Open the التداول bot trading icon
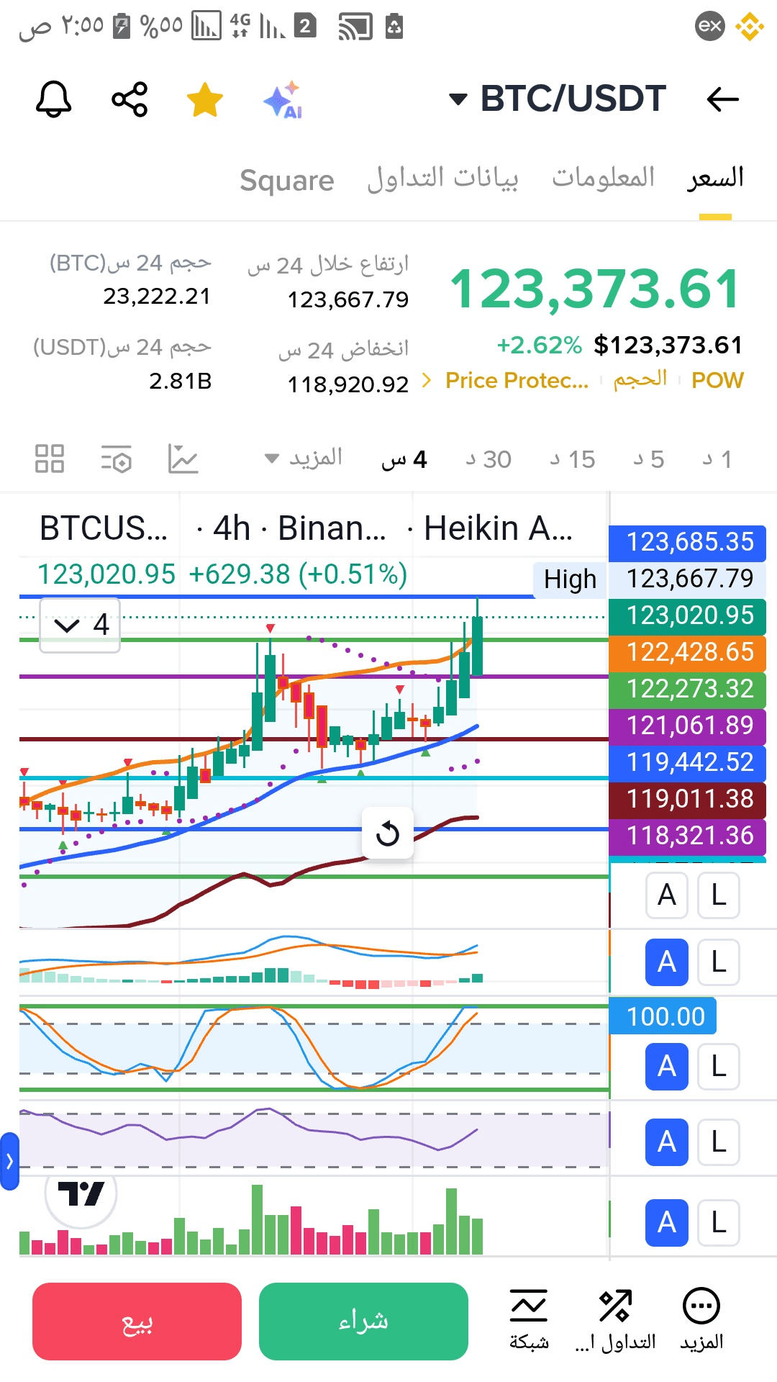Image resolution: width=777 pixels, height=1382 pixels. click(616, 1319)
